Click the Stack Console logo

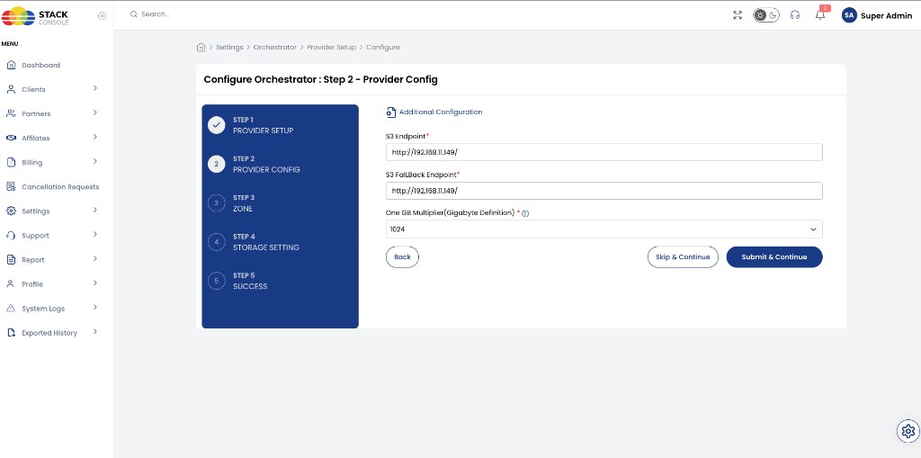click(x=35, y=16)
